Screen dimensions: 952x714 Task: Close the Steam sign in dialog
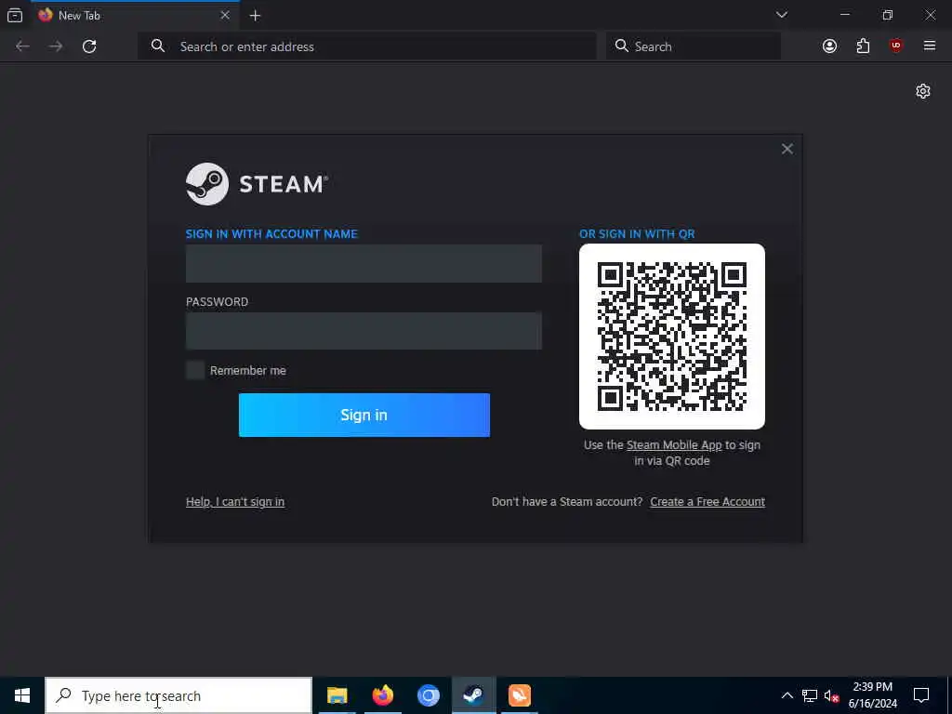tap(787, 149)
